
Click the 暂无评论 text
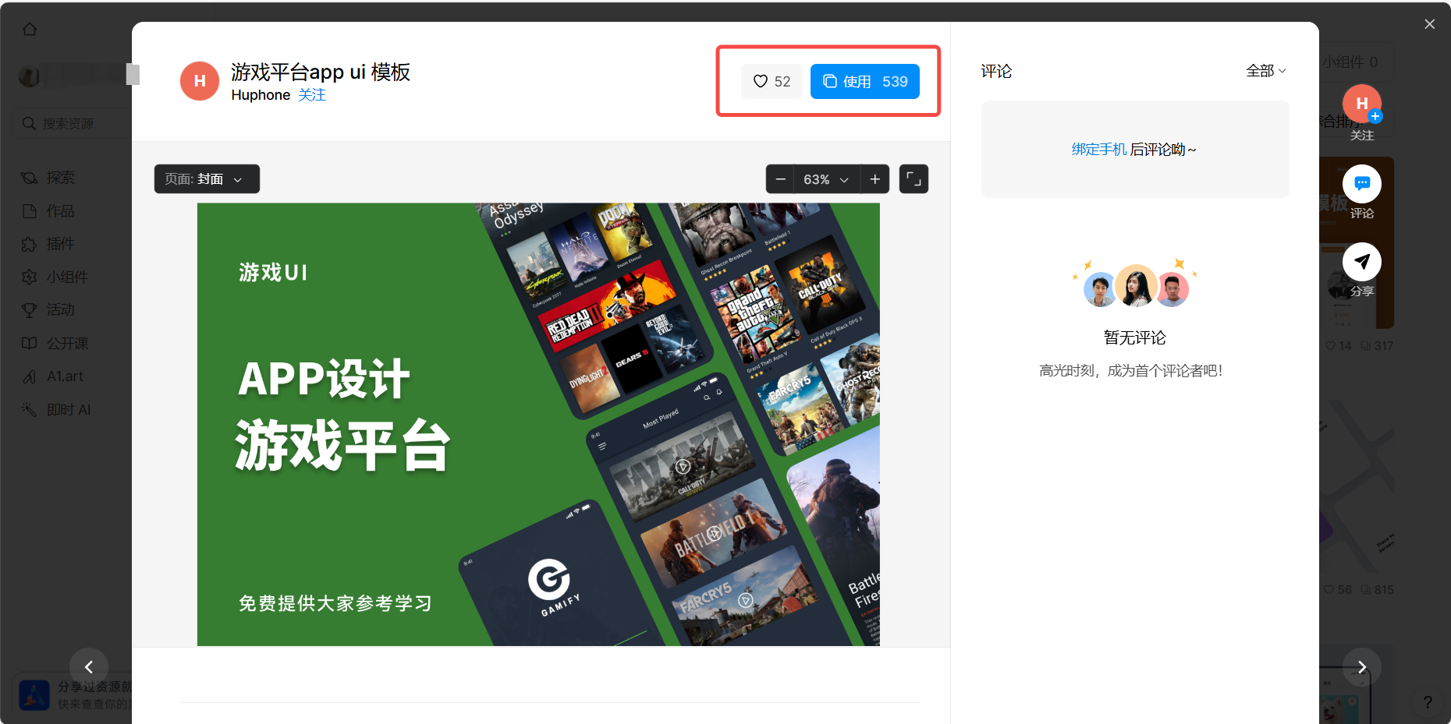click(1134, 337)
